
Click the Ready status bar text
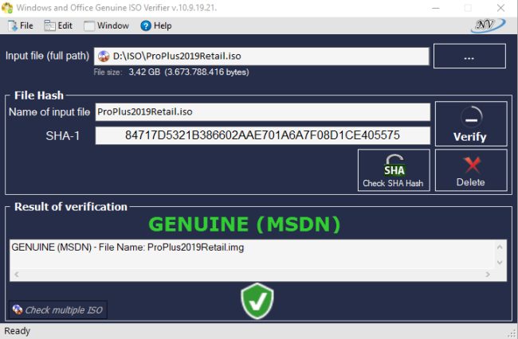[x=18, y=331]
